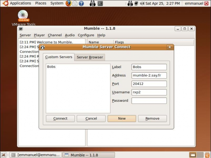Focus the Port field showing 20412
211x158 pixels.
pos(149,84)
